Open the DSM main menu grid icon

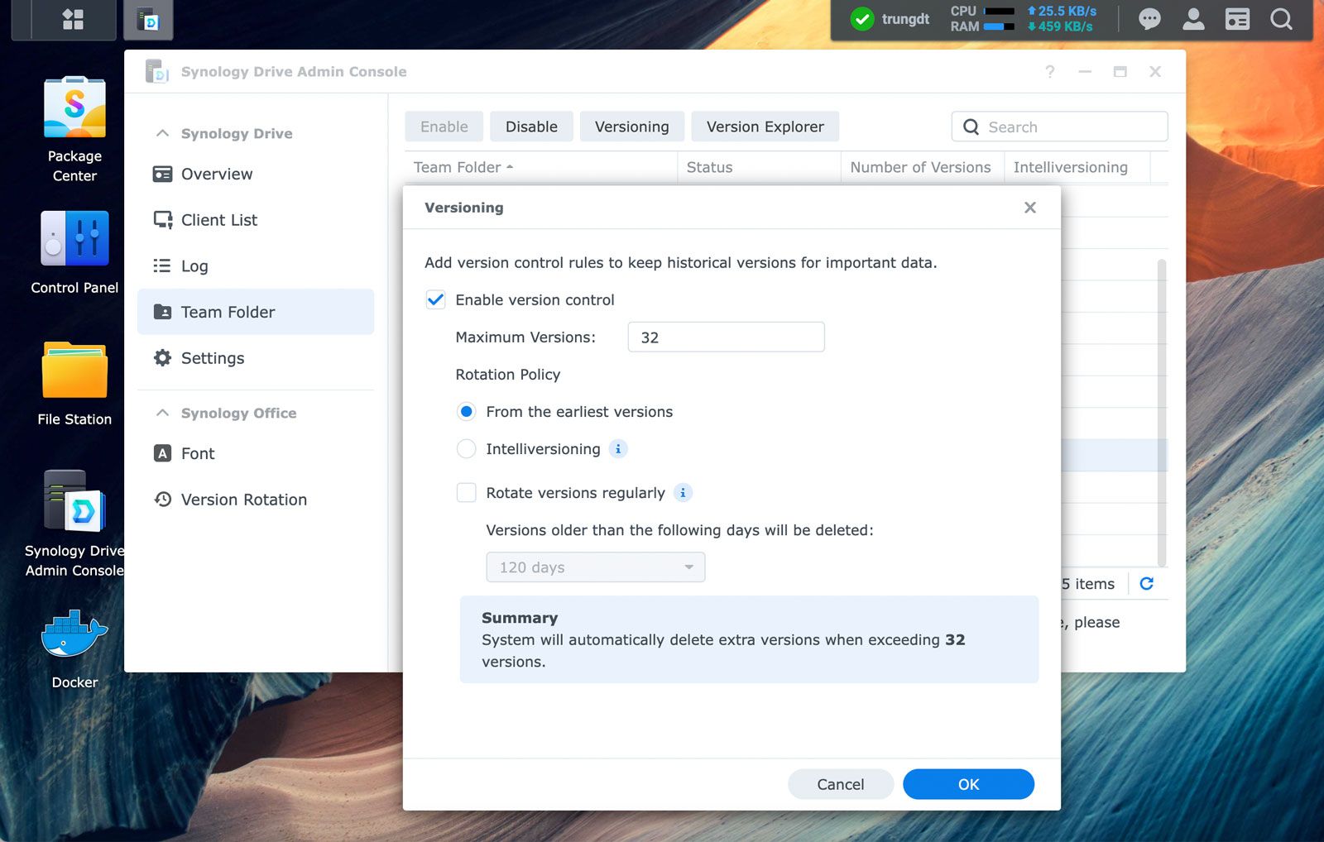[73, 19]
